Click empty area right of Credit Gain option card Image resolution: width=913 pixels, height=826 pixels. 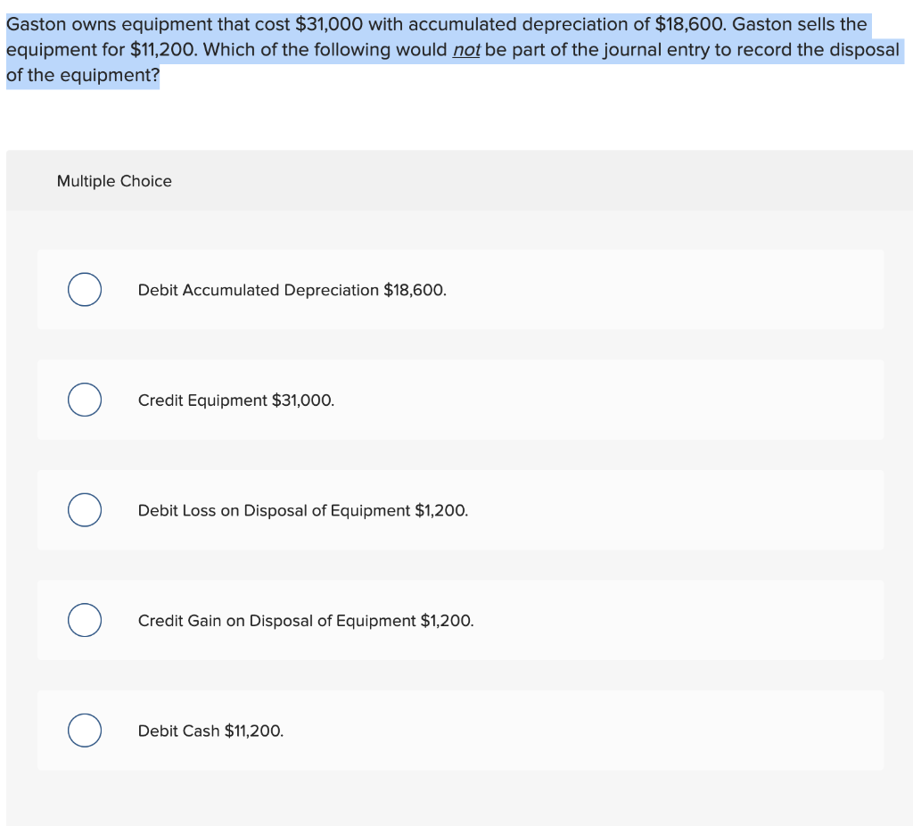click(x=679, y=620)
